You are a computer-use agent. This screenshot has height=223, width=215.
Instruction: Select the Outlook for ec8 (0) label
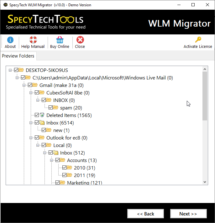click(x=67, y=138)
